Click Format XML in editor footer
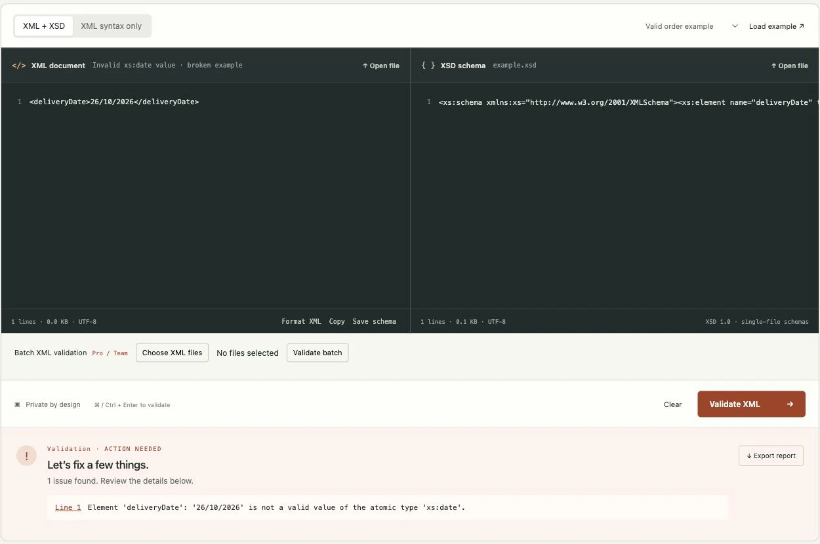This screenshot has height=544, width=820. pyautogui.click(x=301, y=321)
